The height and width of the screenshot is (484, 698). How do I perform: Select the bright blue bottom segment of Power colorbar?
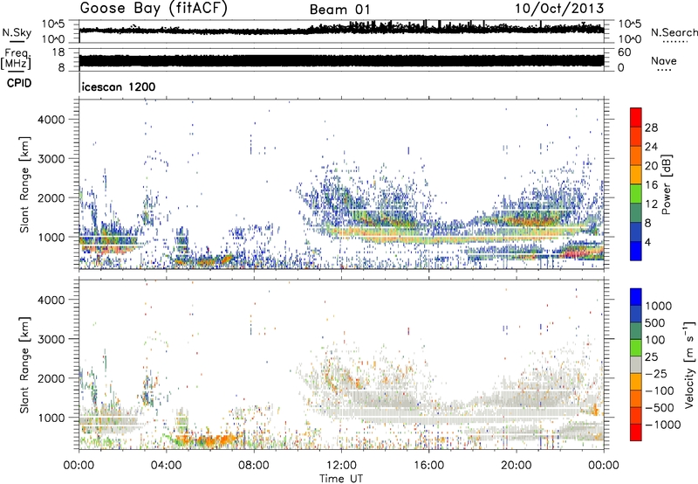(636, 251)
